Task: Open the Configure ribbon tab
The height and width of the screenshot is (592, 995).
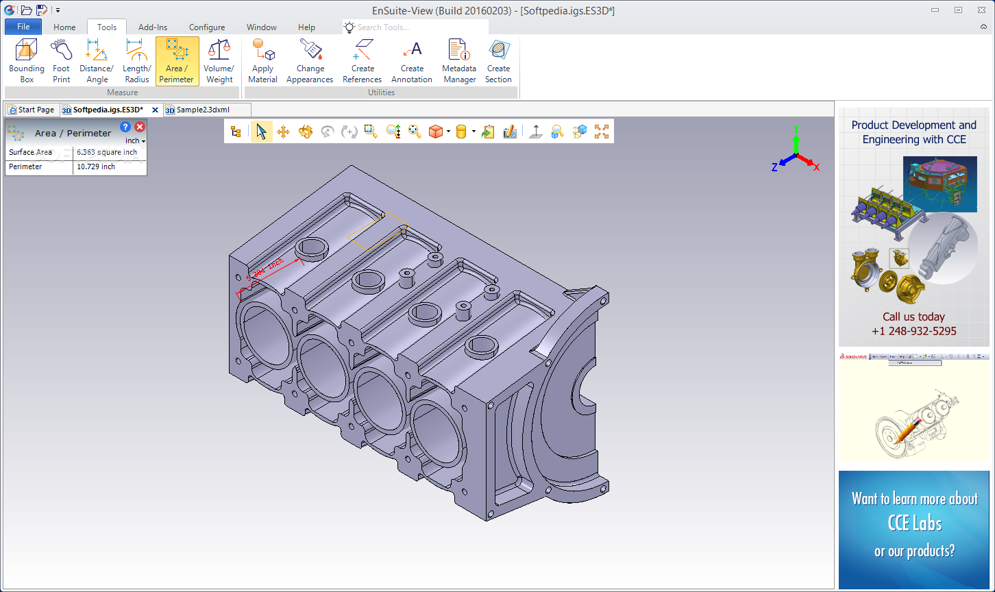Action: click(207, 27)
